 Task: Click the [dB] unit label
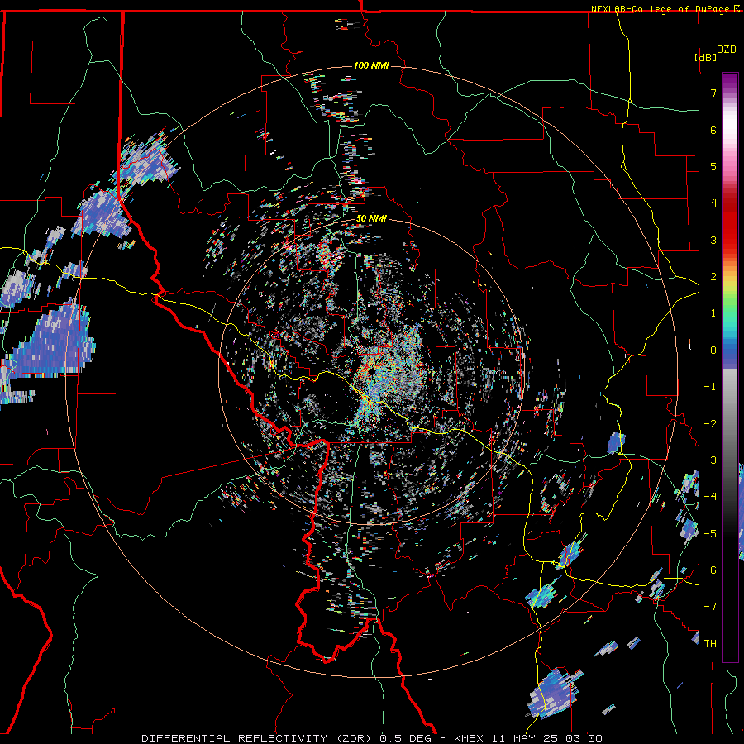click(706, 57)
